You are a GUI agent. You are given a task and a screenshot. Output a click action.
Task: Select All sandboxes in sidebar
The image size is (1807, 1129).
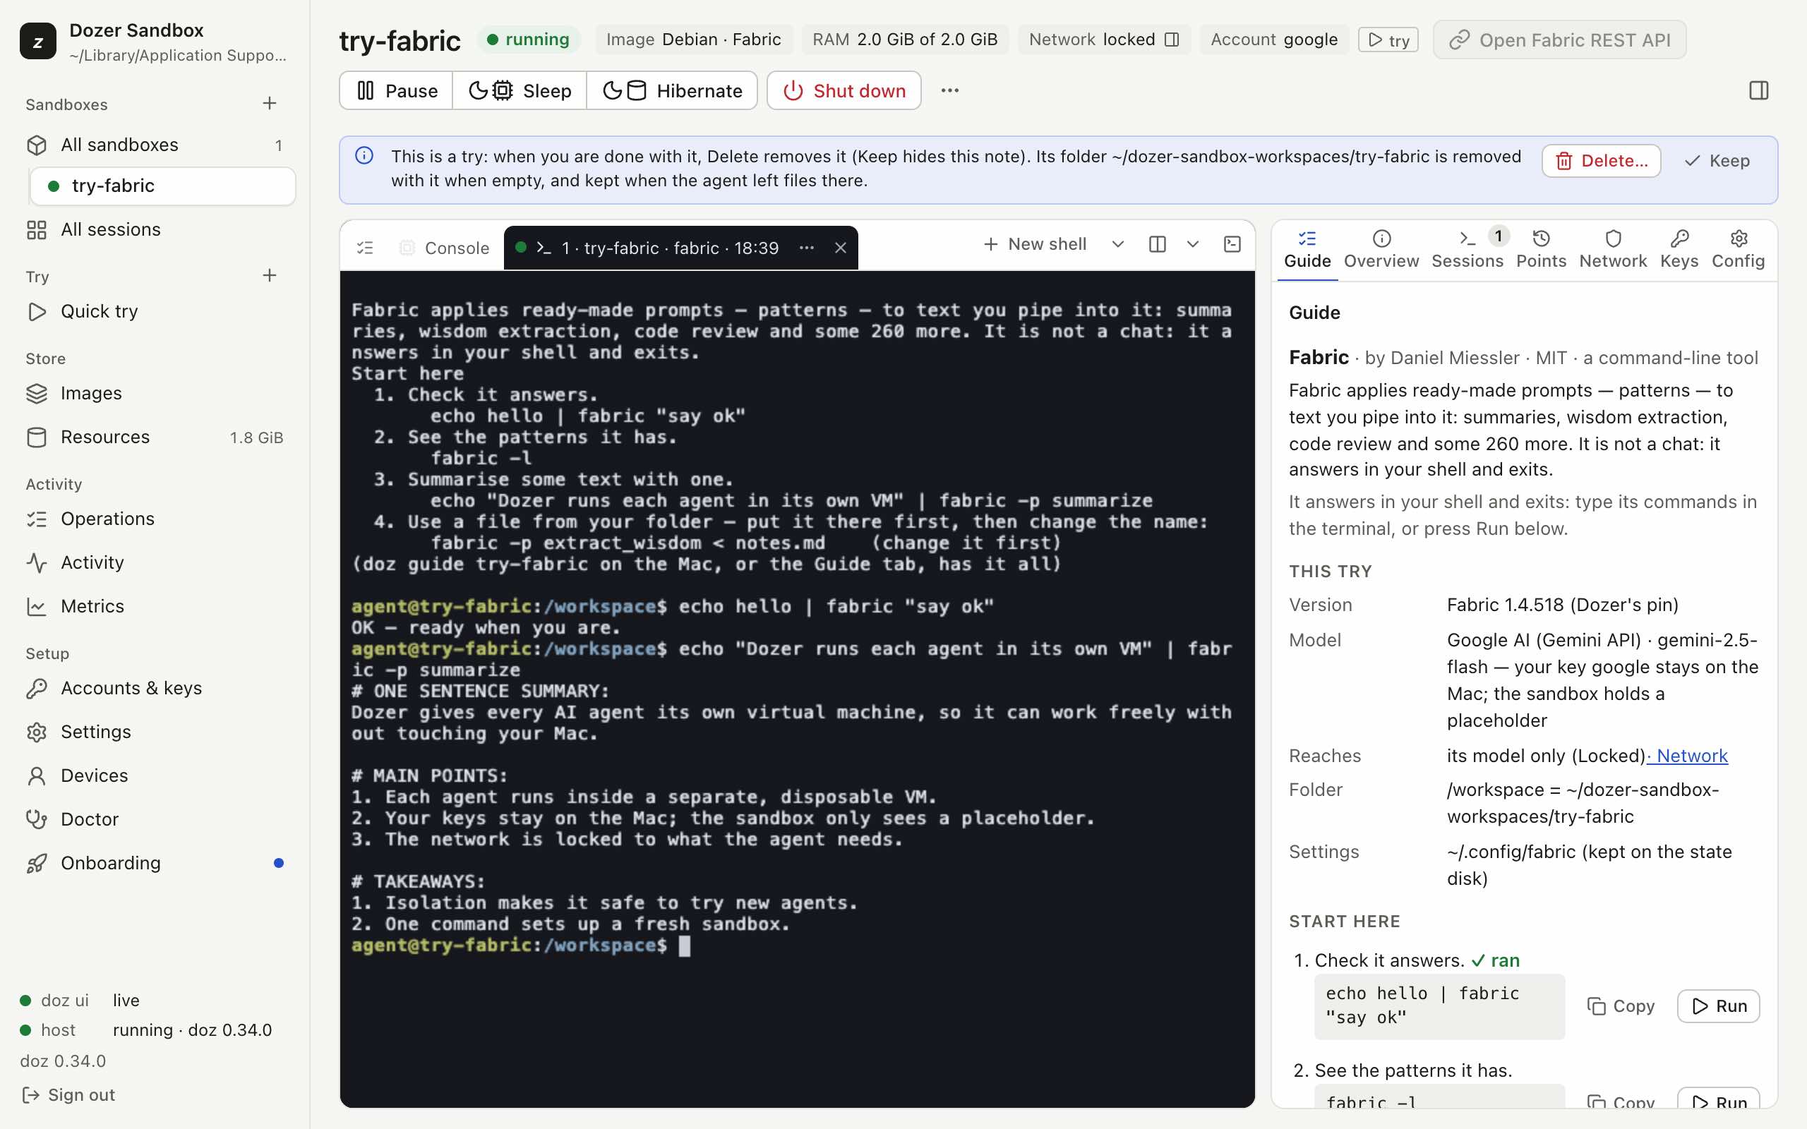(155, 145)
